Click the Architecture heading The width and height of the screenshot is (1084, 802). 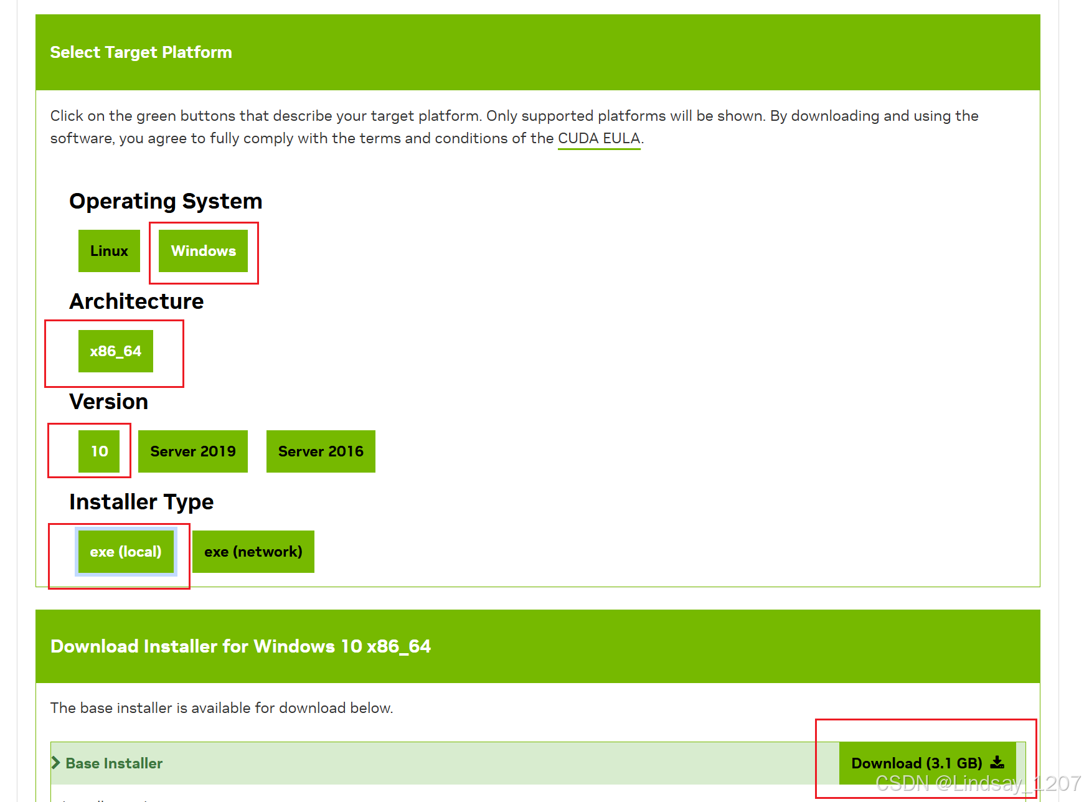[x=136, y=301]
